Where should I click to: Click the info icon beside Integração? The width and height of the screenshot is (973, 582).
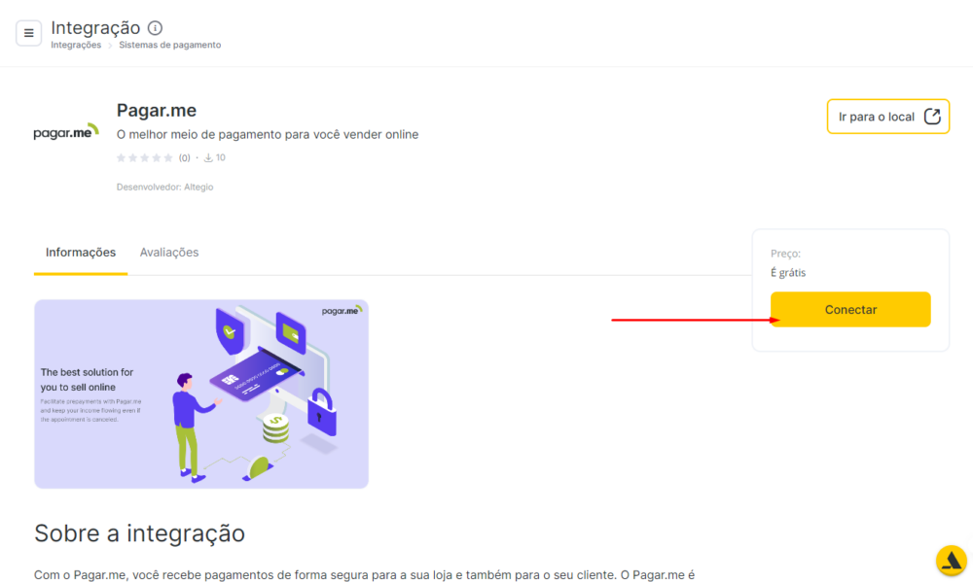tap(155, 28)
